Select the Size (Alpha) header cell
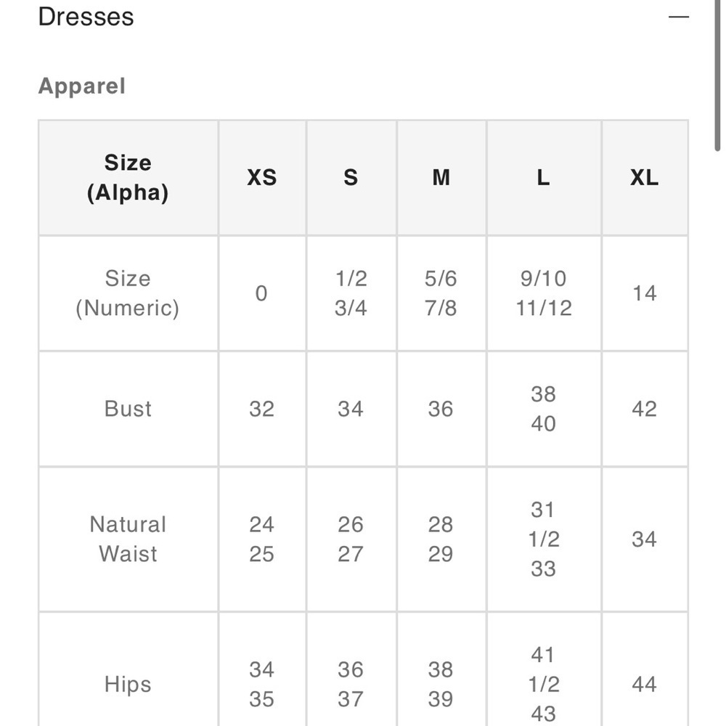The height and width of the screenshot is (726, 726). pos(128,177)
